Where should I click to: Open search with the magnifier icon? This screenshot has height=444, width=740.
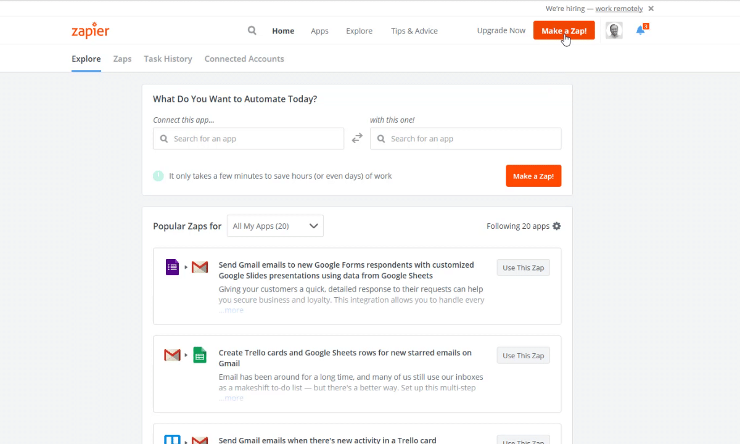[x=252, y=30]
